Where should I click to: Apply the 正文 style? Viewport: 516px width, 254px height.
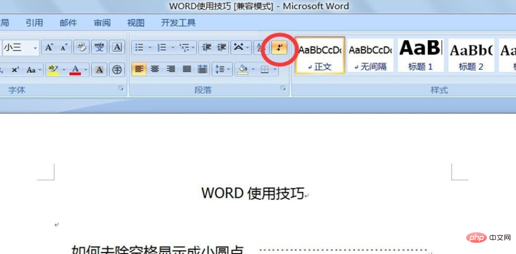pyautogui.click(x=320, y=55)
